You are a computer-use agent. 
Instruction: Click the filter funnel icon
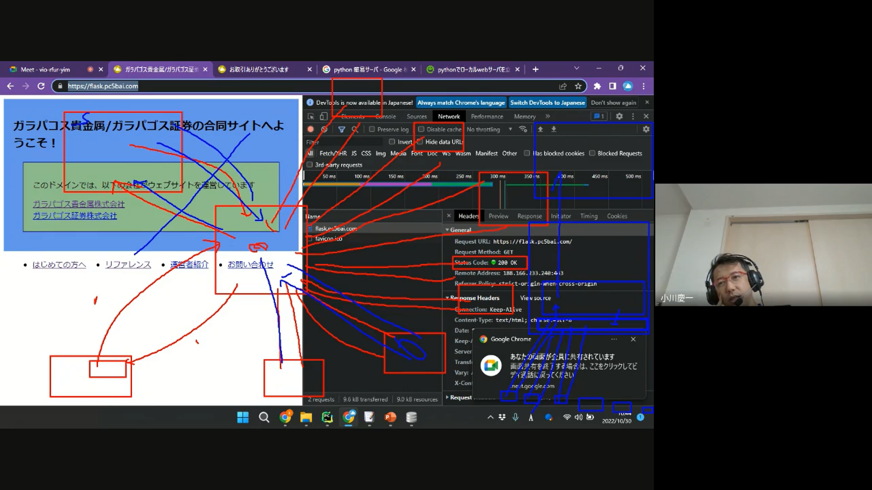pyautogui.click(x=342, y=129)
